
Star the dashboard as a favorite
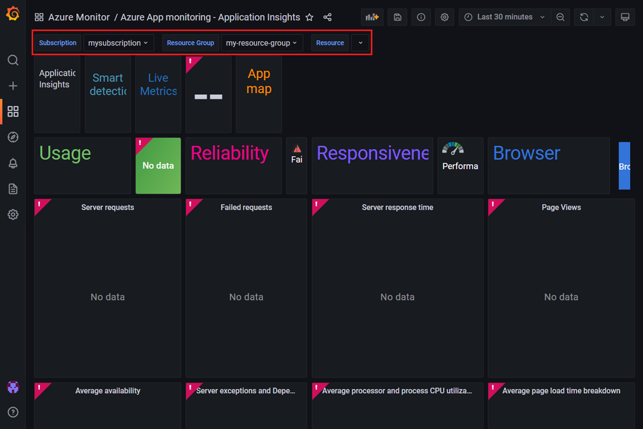click(x=310, y=17)
